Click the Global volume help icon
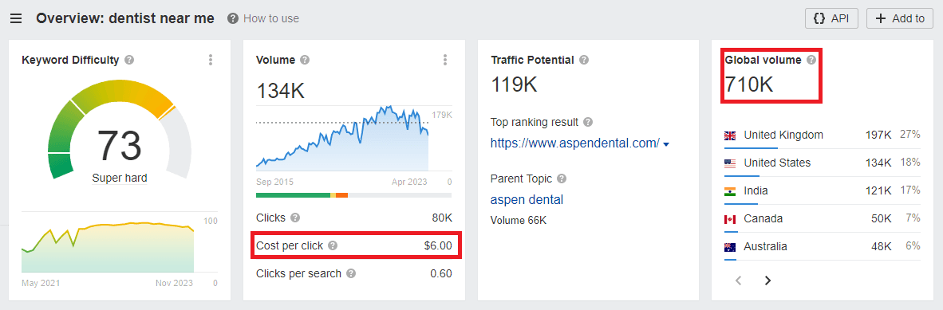This screenshot has height=310, width=943. coord(811,60)
